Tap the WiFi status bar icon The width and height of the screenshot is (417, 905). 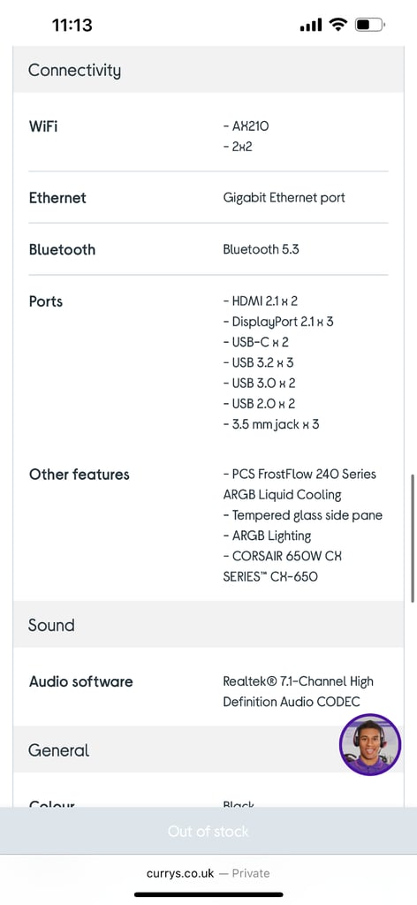click(x=338, y=25)
